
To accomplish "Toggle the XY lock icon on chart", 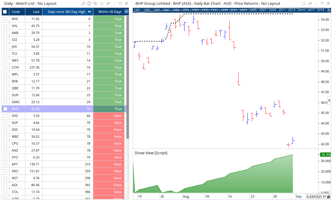I will coord(329,197).
